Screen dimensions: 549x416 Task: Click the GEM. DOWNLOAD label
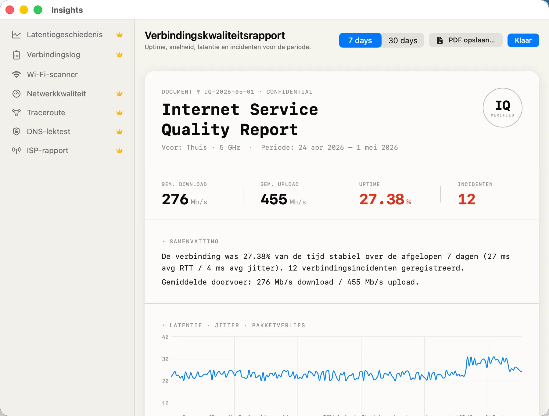[x=184, y=184]
